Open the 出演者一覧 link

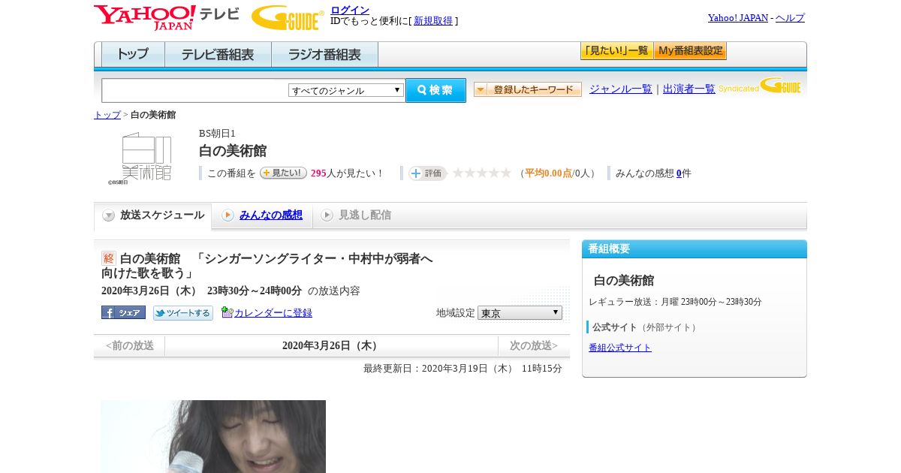(x=689, y=89)
